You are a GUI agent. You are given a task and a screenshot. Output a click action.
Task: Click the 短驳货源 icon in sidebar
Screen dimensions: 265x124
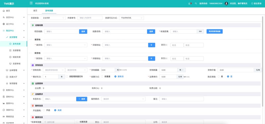click(10, 57)
